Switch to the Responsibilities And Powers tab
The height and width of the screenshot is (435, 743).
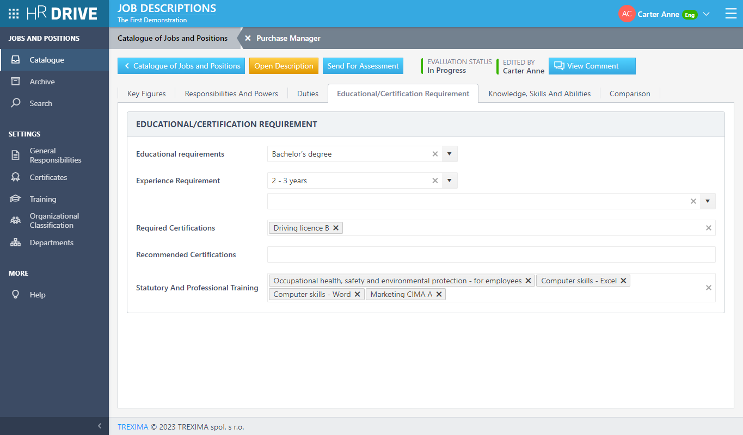pos(231,94)
